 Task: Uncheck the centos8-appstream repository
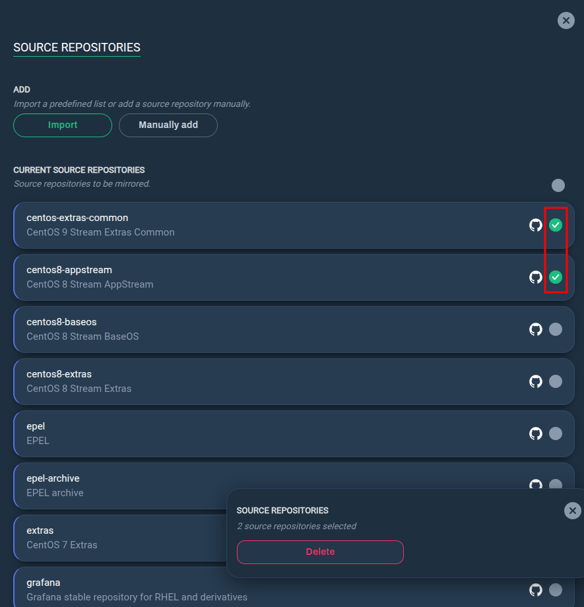tap(556, 277)
